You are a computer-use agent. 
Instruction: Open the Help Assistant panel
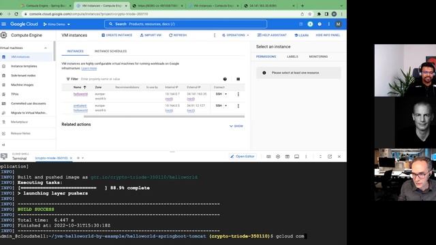pyautogui.click(x=272, y=35)
